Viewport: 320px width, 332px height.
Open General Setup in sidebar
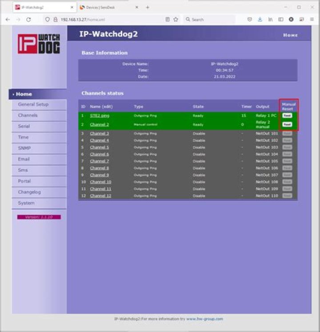pos(40,105)
